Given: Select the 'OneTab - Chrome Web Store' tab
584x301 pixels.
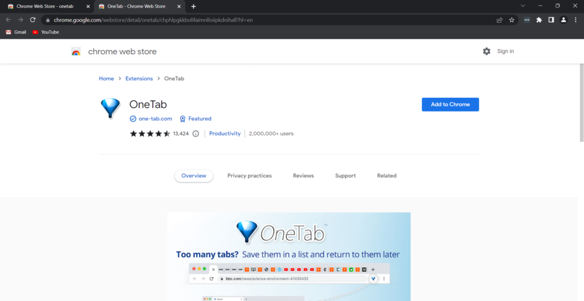Looking at the screenshot, I should click(136, 6).
